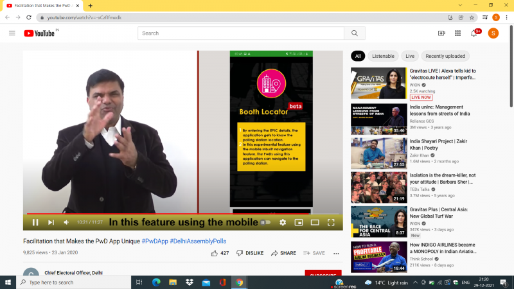Subscribe to Chief Electoral Officer, Delhi
Viewport: 514px width, 289px height.
point(323,274)
